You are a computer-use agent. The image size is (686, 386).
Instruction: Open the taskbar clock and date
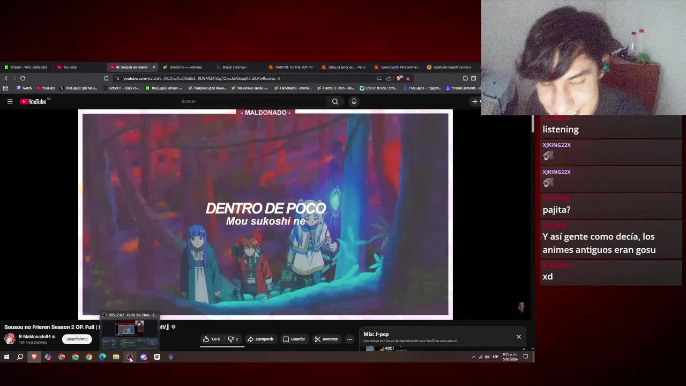coord(510,357)
